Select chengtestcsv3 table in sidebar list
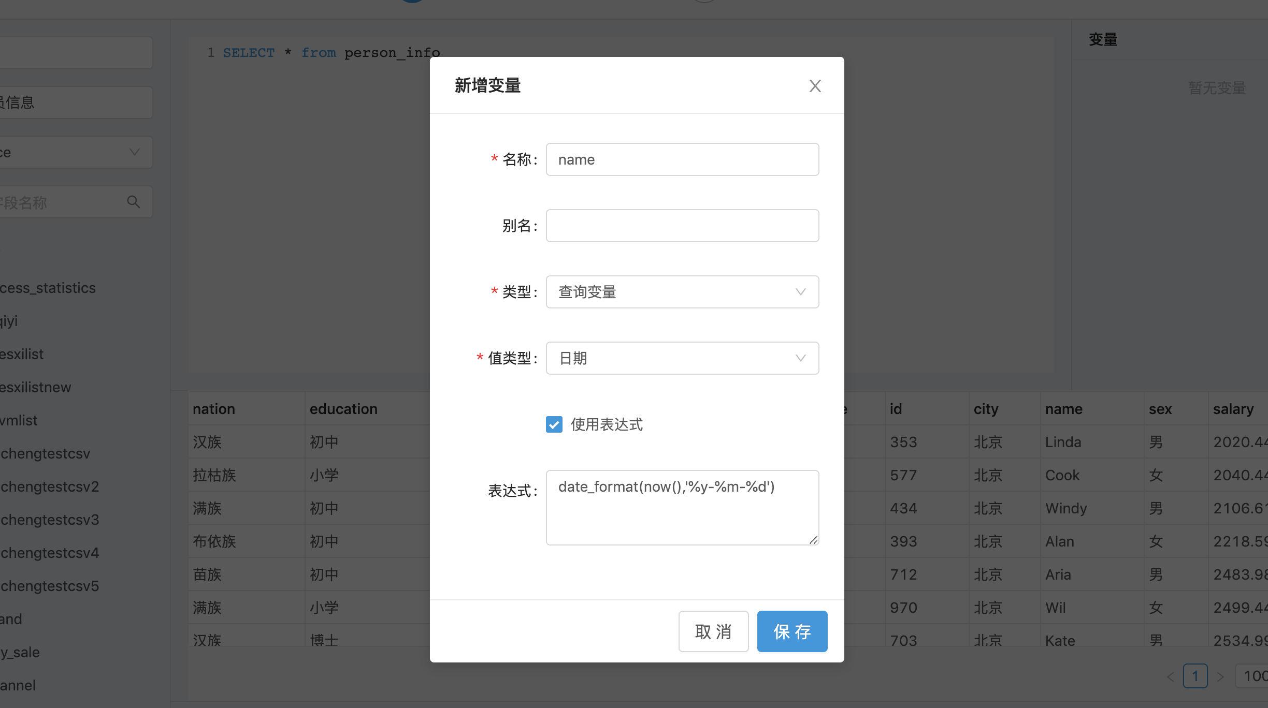1268x708 pixels. click(x=50, y=520)
